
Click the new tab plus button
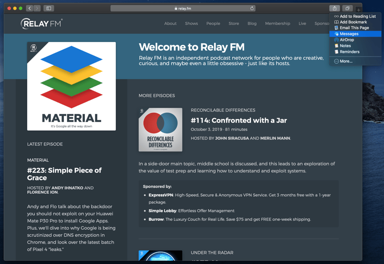click(358, 10)
